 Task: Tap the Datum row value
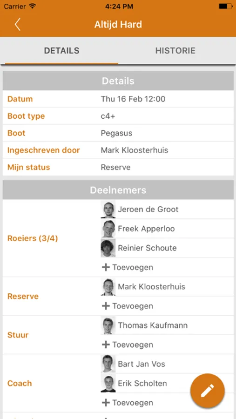pyautogui.click(x=133, y=99)
